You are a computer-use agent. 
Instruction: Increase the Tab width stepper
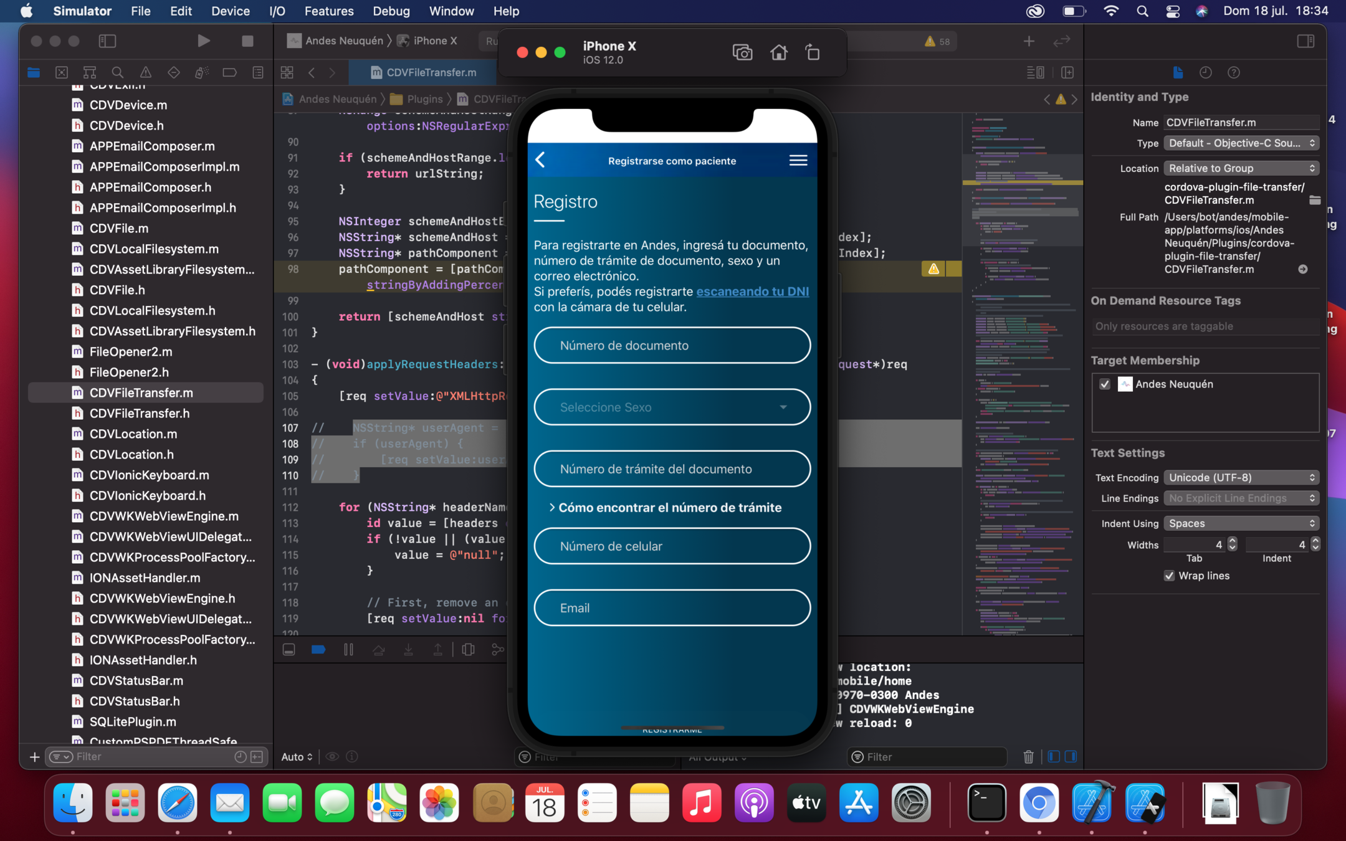(1232, 541)
